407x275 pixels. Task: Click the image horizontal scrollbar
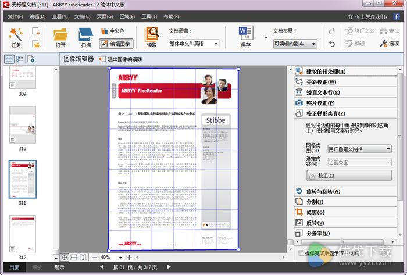[210, 258]
